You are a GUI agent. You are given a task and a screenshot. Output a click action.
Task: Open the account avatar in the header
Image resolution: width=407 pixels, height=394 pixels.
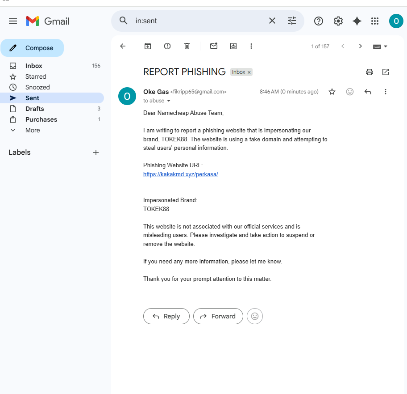[396, 21]
